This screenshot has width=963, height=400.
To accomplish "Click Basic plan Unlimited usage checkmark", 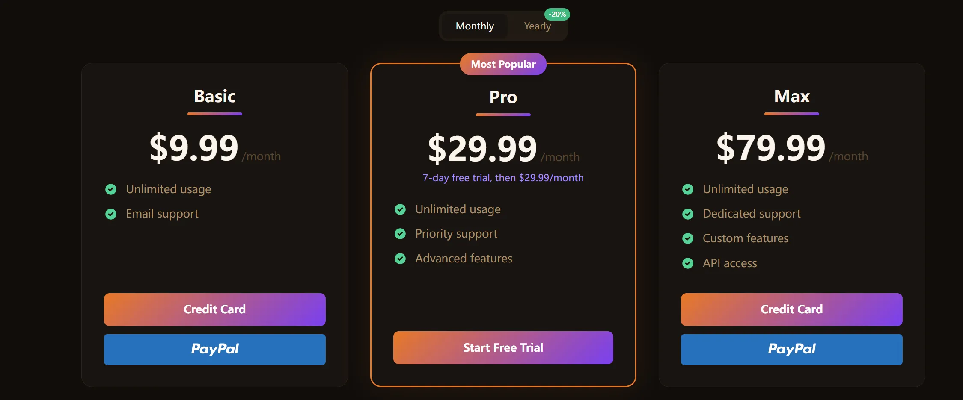I will pos(111,189).
